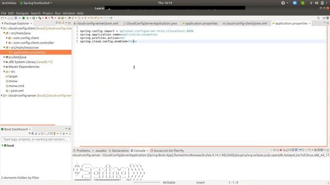Click line 3 spring.application.name in editor
330x185 pixels.
(119, 34)
